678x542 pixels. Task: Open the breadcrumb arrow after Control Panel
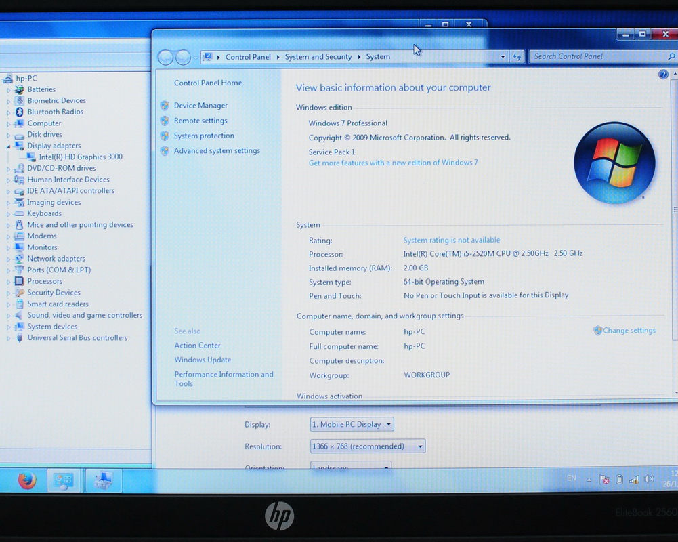pos(278,57)
